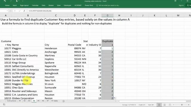This screenshot has height=107, width=191.
Task: Switch to Page Layout view in status bar
Action: pyautogui.click(x=164, y=105)
